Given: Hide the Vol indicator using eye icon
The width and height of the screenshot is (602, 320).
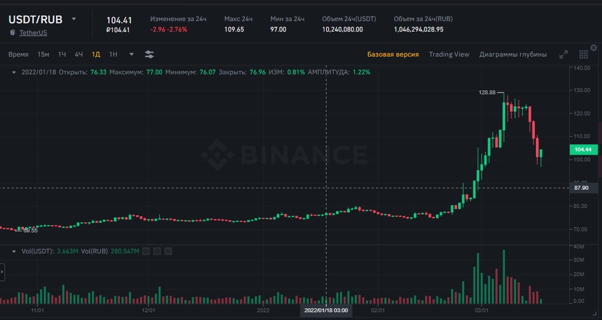Looking at the screenshot, I should point(146,251).
